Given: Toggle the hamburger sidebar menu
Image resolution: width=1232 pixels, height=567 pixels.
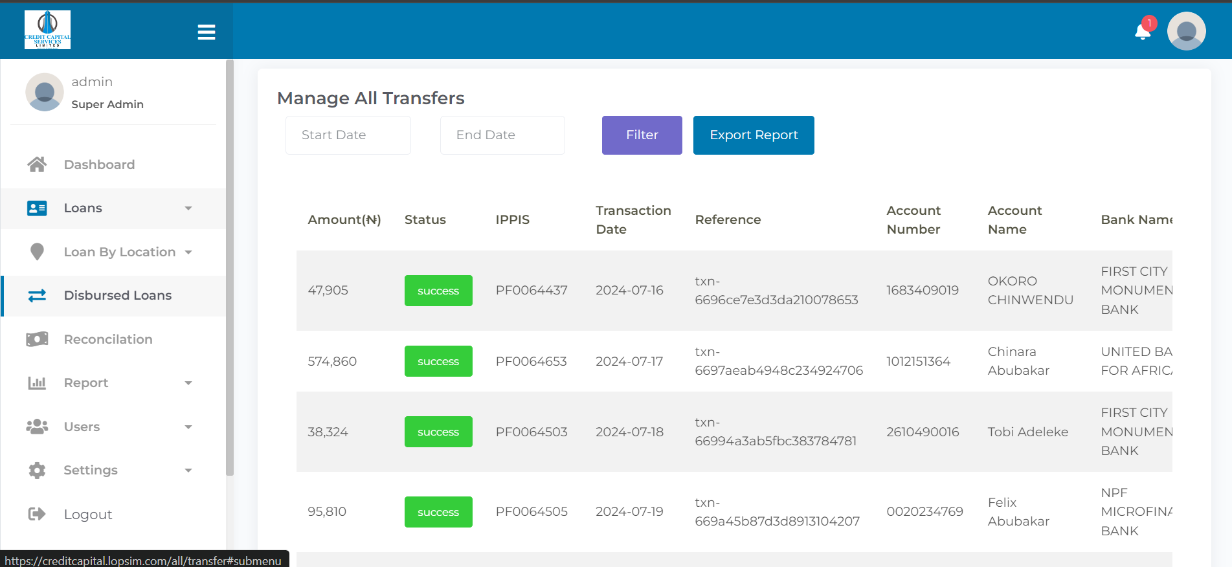Looking at the screenshot, I should click(207, 32).
